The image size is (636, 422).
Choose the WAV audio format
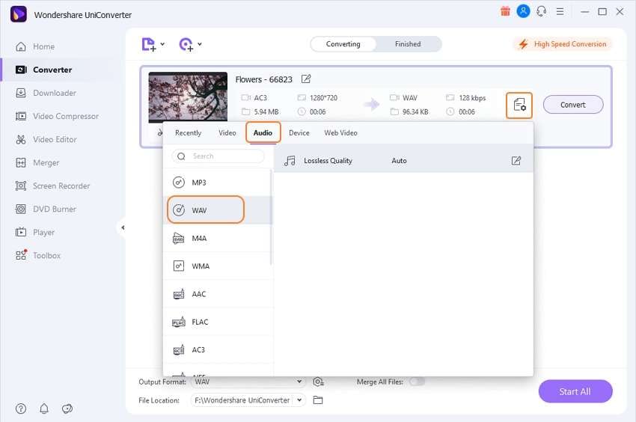tap(217, 210)
